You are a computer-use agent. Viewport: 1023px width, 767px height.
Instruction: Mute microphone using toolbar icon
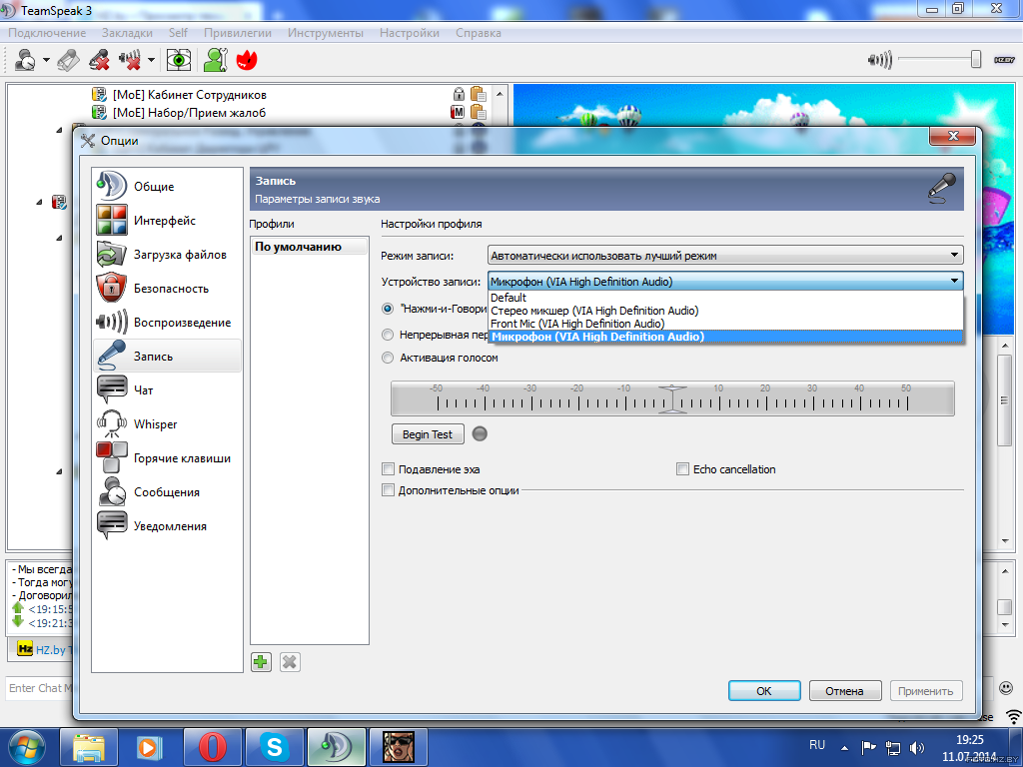99,60
